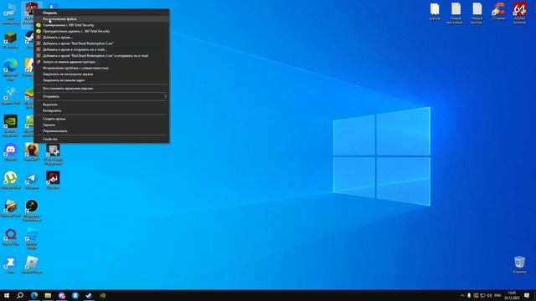Open the Корзина recycle bin icon
This screenshot has height=301, width=536.
(x=519, y=265)
